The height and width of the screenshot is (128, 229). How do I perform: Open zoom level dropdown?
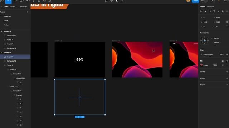pyautogui.click(x=226, y=1)
